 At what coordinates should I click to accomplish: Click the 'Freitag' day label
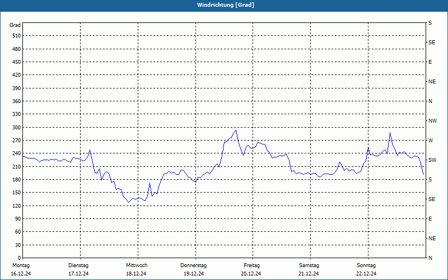[x=251, y=265]
